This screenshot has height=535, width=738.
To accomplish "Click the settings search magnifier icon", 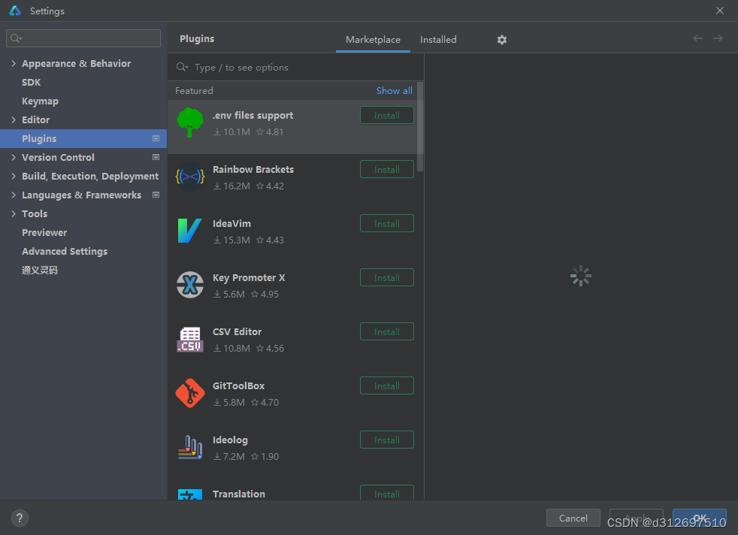I will (x=16, y=38).
